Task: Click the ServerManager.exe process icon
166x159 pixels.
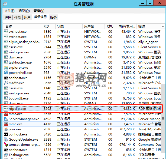Action: pos(6,119)
